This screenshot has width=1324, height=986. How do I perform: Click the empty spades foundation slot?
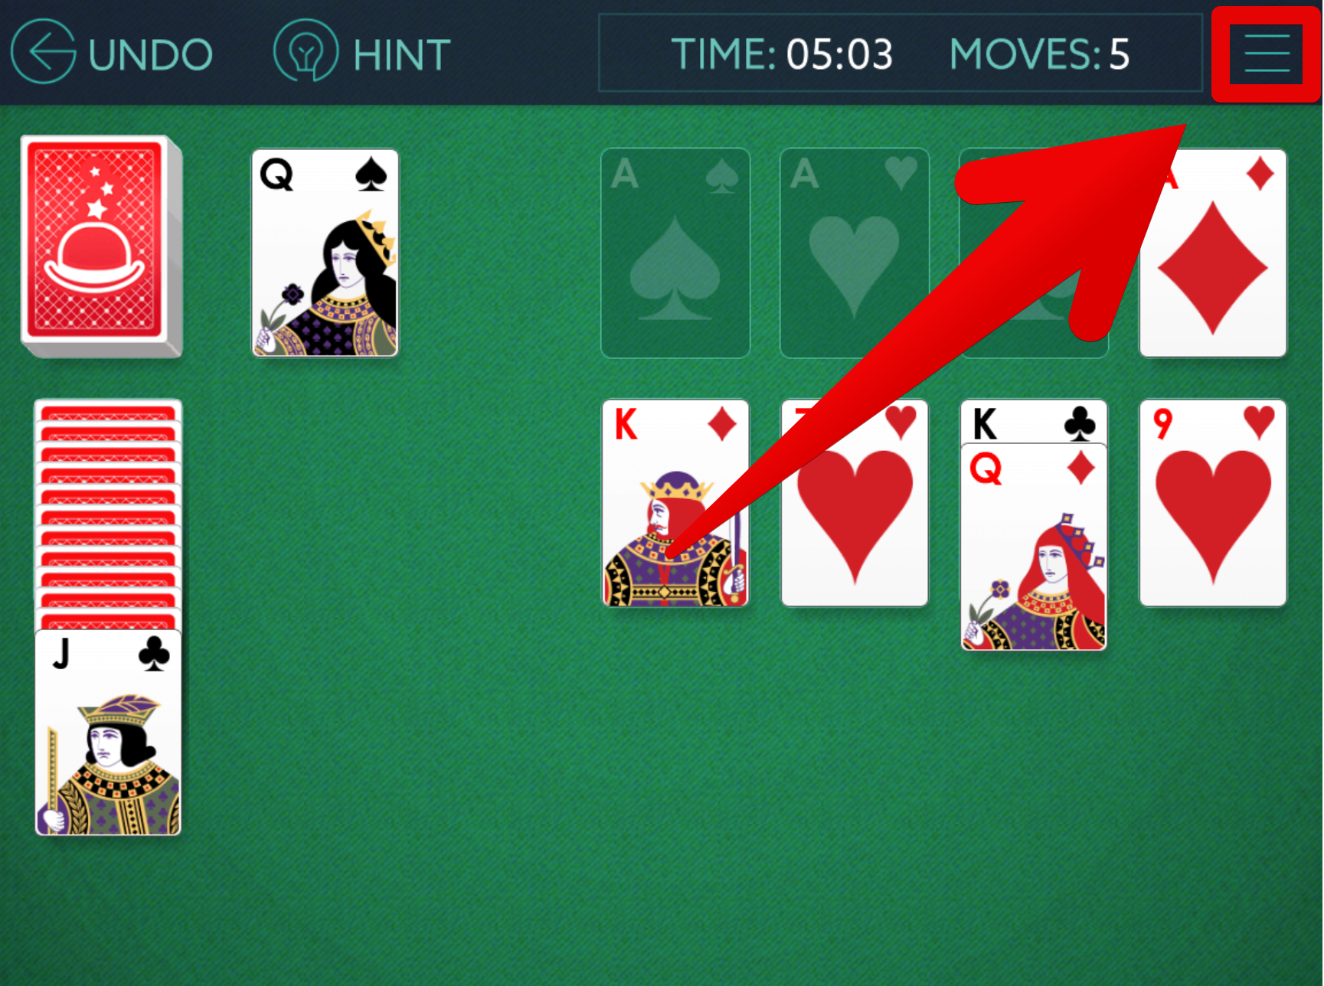tap(675, 253)
